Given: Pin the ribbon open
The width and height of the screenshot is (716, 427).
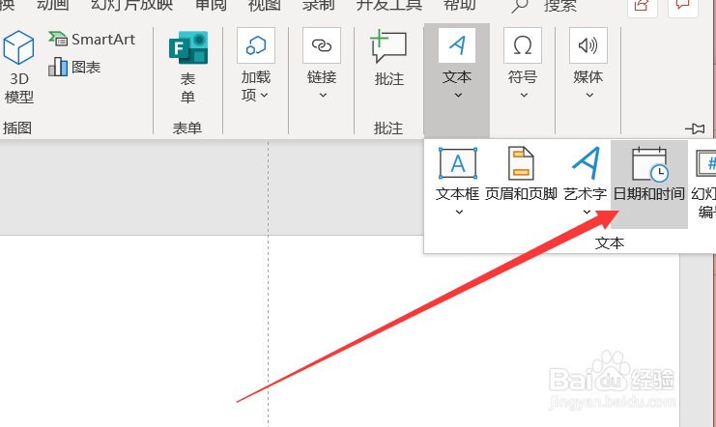Looking at the screenshot, I should 695,128.
